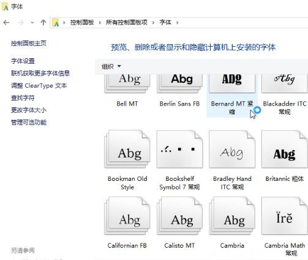Select the Cambria font family icon

pos(232,216)
